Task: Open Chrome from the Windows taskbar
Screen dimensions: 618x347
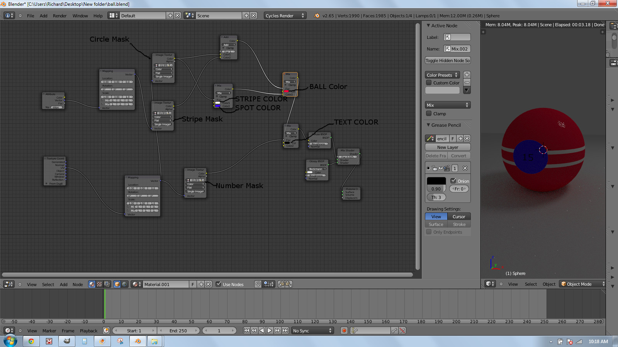Action: point(31,341)
